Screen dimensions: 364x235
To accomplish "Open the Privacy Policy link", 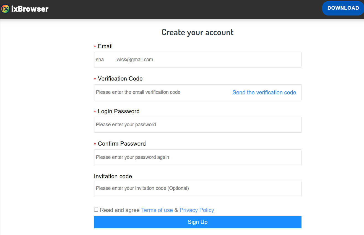I will click(x=197, y=210).
